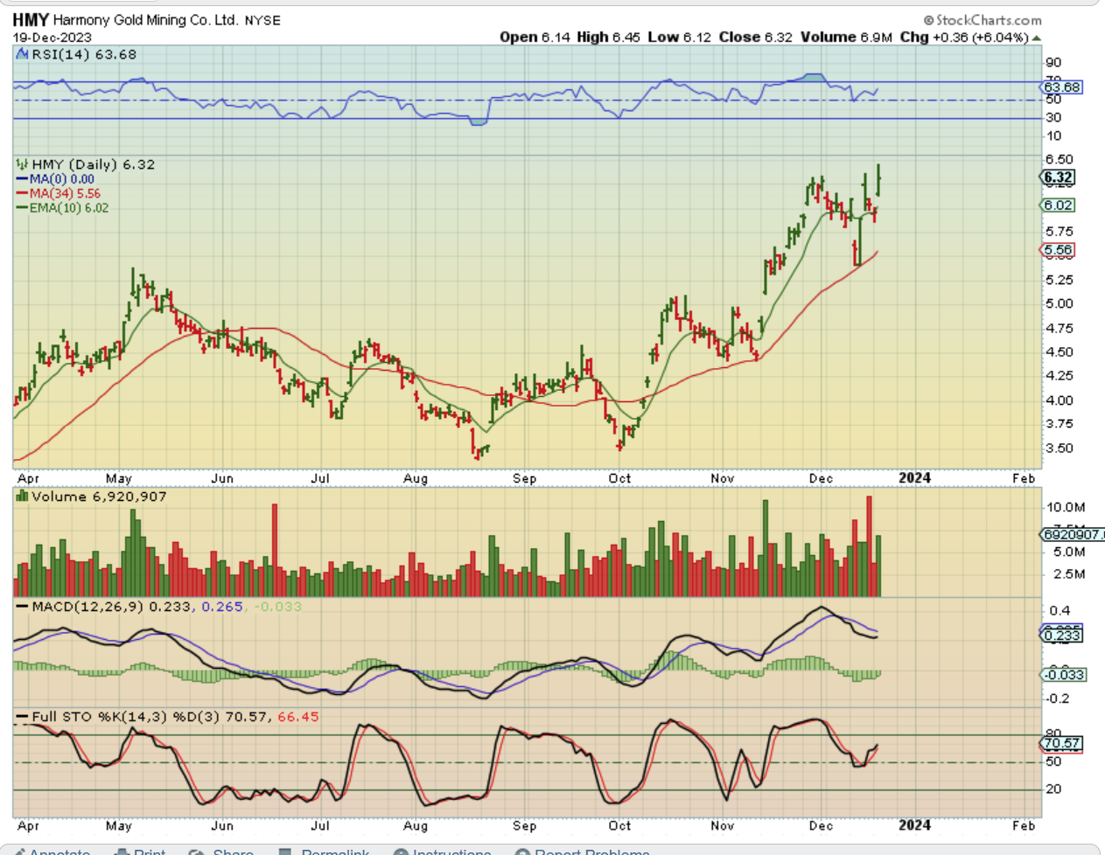Screen dimensions: 1105x855
Task: Click the 5.56 MA axis value box
Action: [1058, 250]
